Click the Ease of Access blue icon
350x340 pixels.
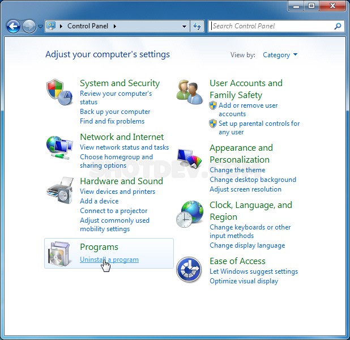point(189,269)
